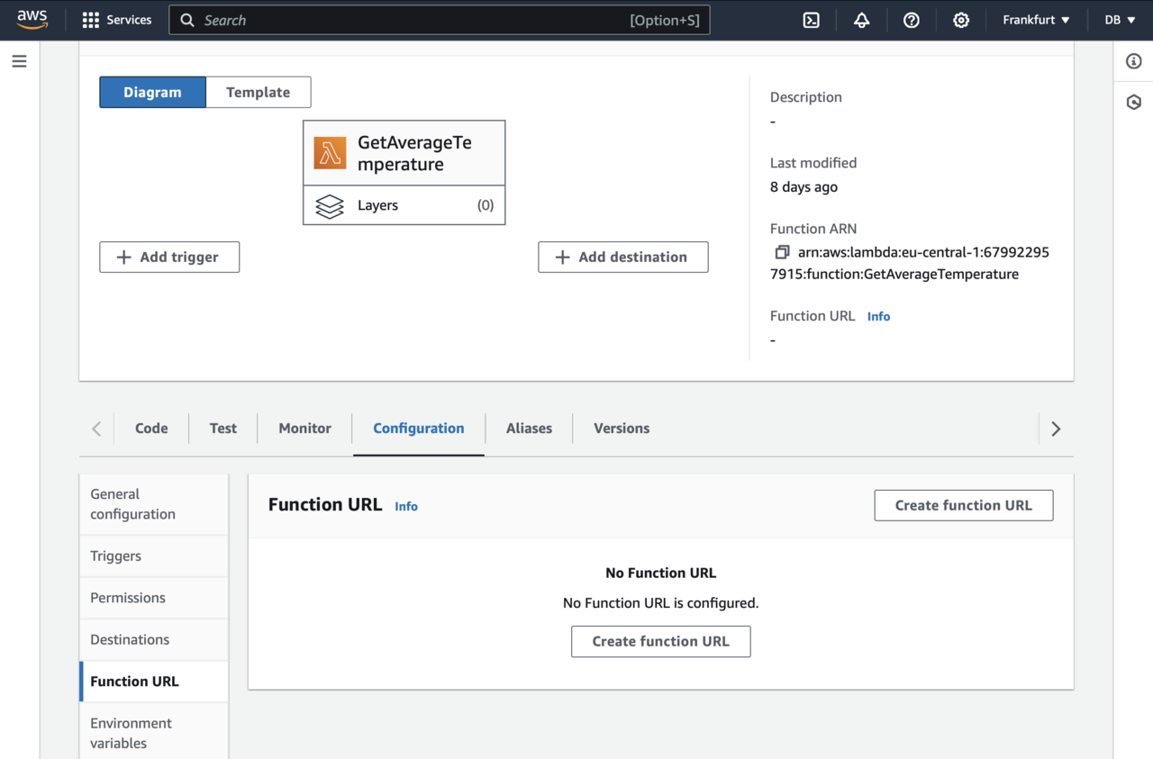Image resolution: width=1153 pixels, height=759 pixels.
Task: Toggle to the Template view
Action: click(258, 92)
